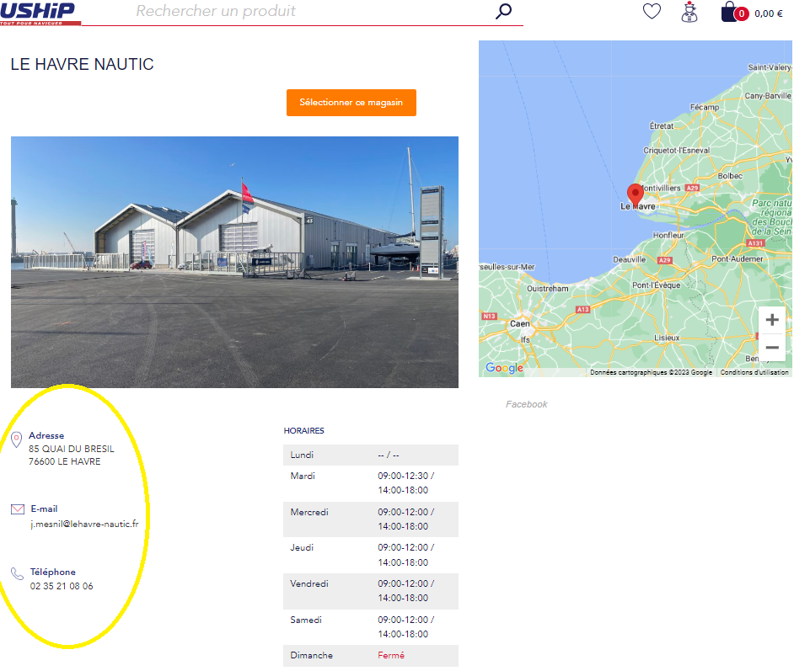794x671 pixels.
Task: Open the Facebook link
Action: [526, 404]
